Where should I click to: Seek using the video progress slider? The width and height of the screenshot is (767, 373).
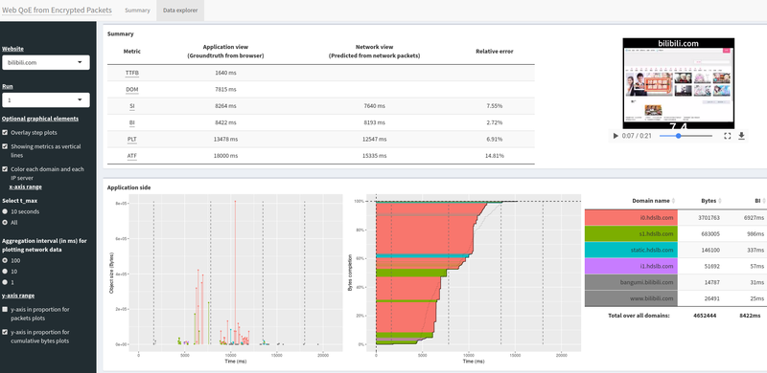686,136
